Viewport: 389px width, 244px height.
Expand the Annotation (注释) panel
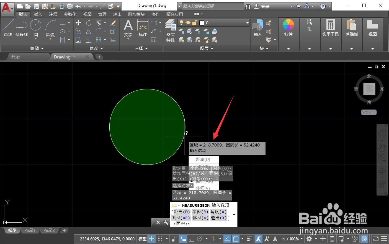pos(141,48)
